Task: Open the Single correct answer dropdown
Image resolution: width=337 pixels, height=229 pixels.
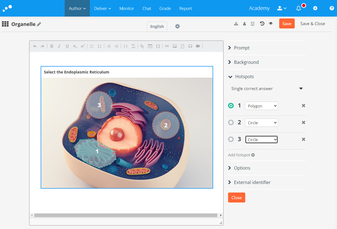Action: [267, 89]
